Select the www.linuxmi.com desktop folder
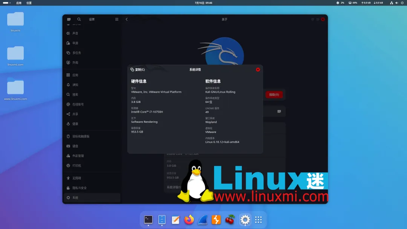Image resolution: width=407 pixels, height=229 pixels. click(x=15, y=90)
